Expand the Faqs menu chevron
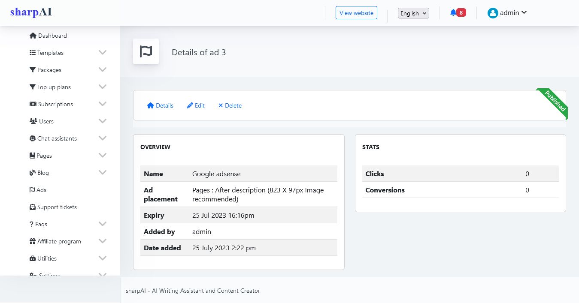 103,224
